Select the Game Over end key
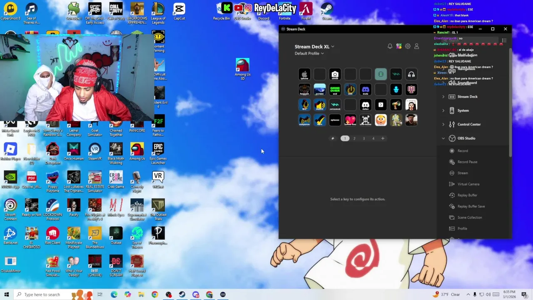 [335, 90]
